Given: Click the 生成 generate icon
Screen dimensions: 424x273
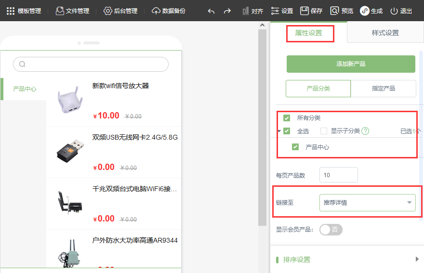Looking at the screenshot, I should click(x=365, y=11).
